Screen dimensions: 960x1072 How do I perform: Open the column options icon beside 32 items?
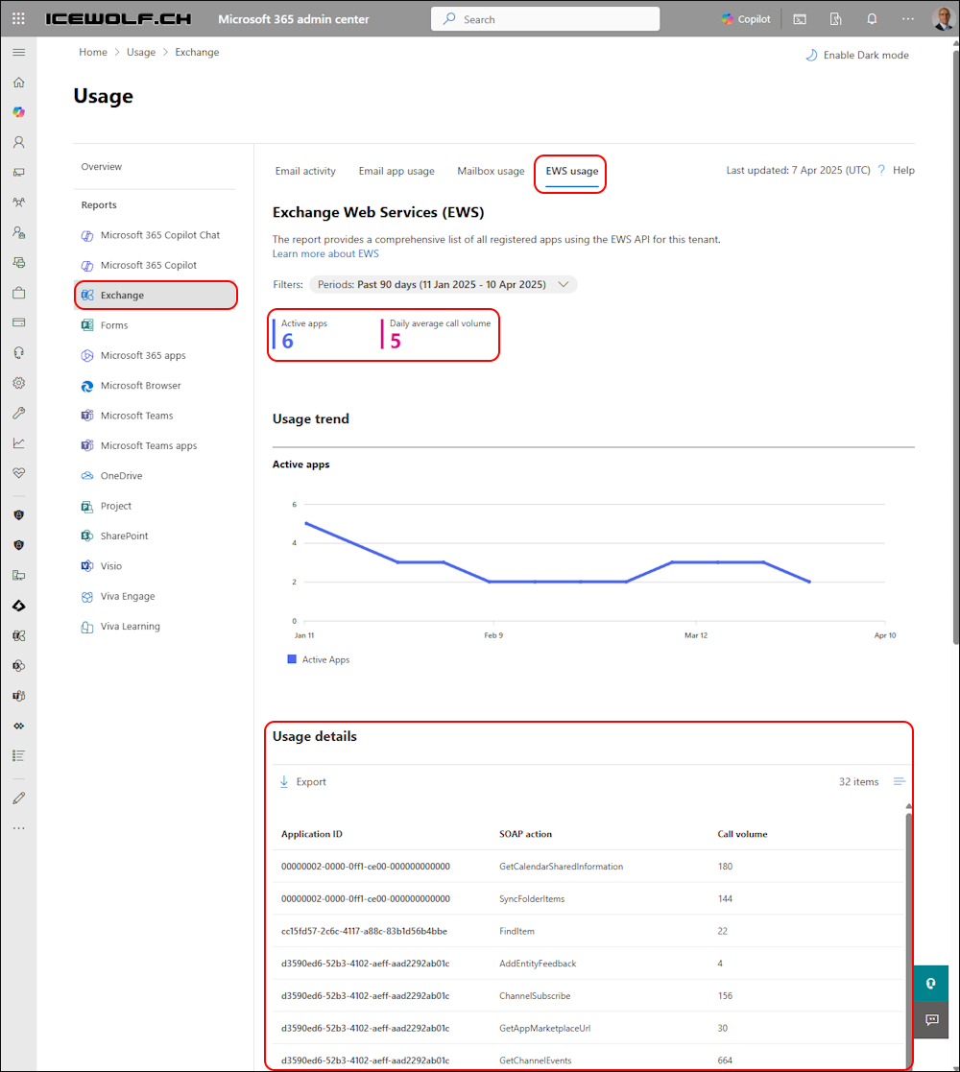pyautogui.click(x=900, y=781)
